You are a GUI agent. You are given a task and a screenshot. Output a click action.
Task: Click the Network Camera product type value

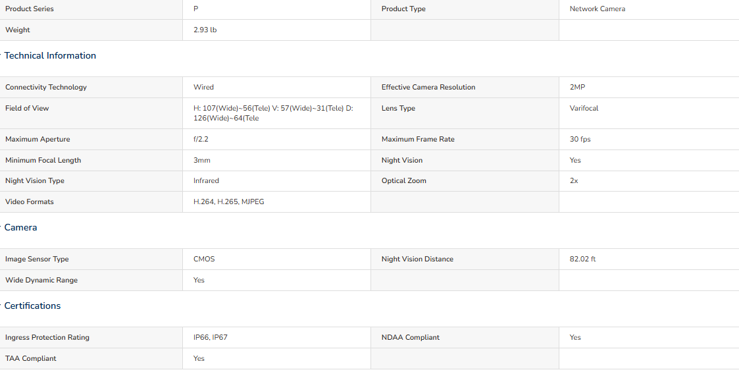pos(597,9)
